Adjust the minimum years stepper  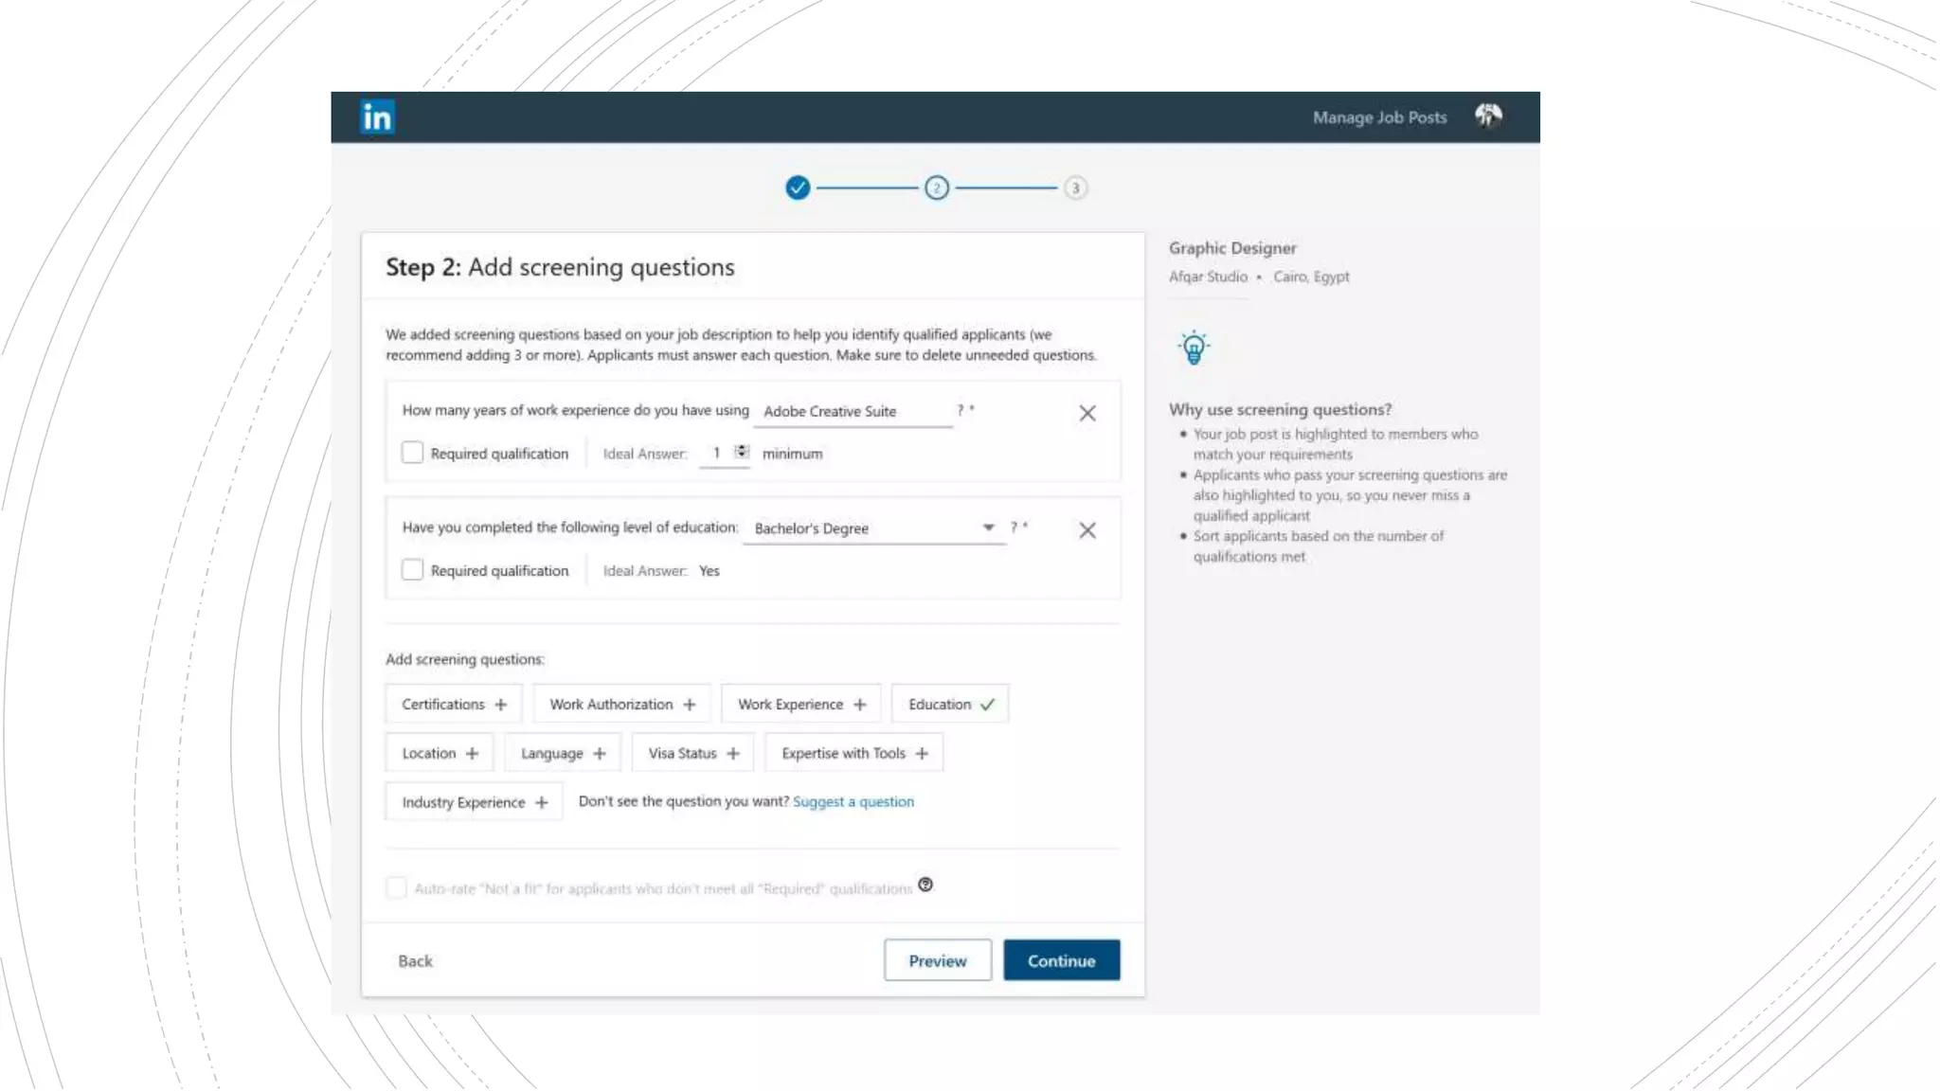[x=742, y=452]
